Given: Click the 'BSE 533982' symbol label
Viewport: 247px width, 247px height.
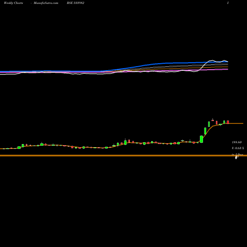Looking at the screenshot, I should click(76, 3).
